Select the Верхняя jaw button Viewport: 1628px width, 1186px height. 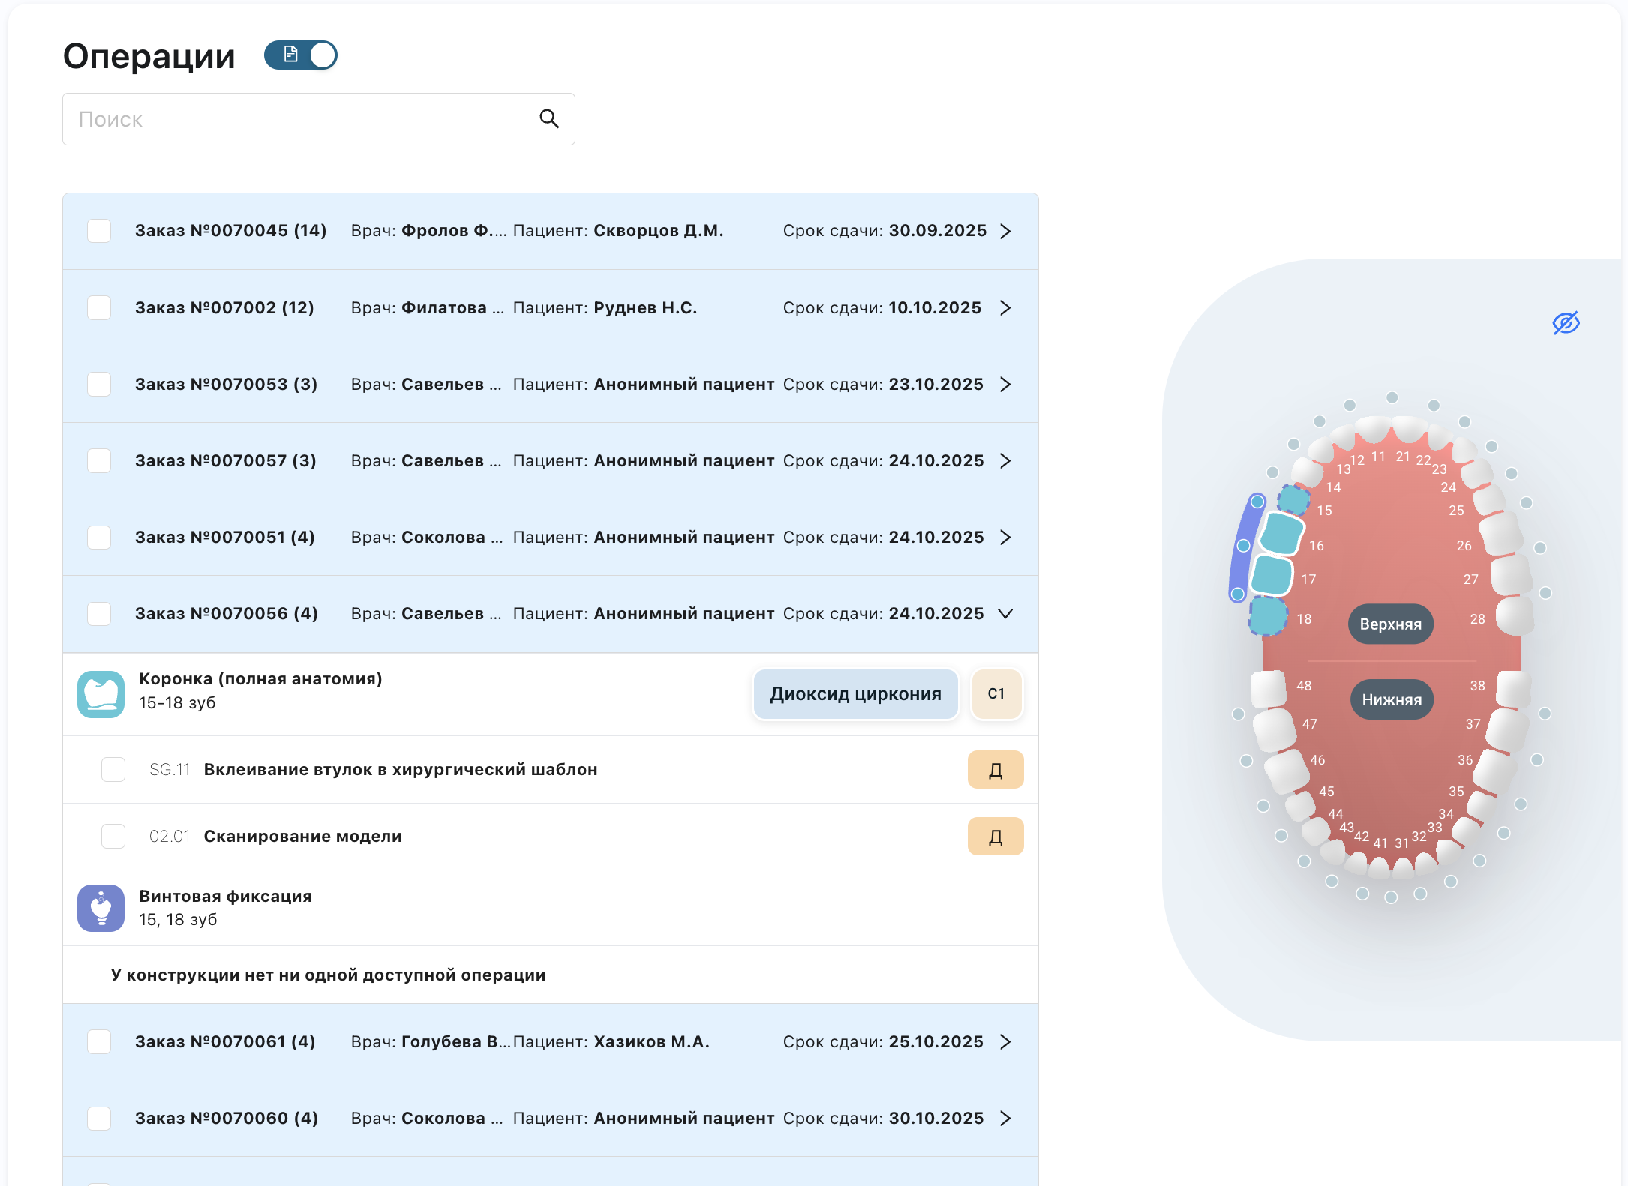click(1390, 624)
